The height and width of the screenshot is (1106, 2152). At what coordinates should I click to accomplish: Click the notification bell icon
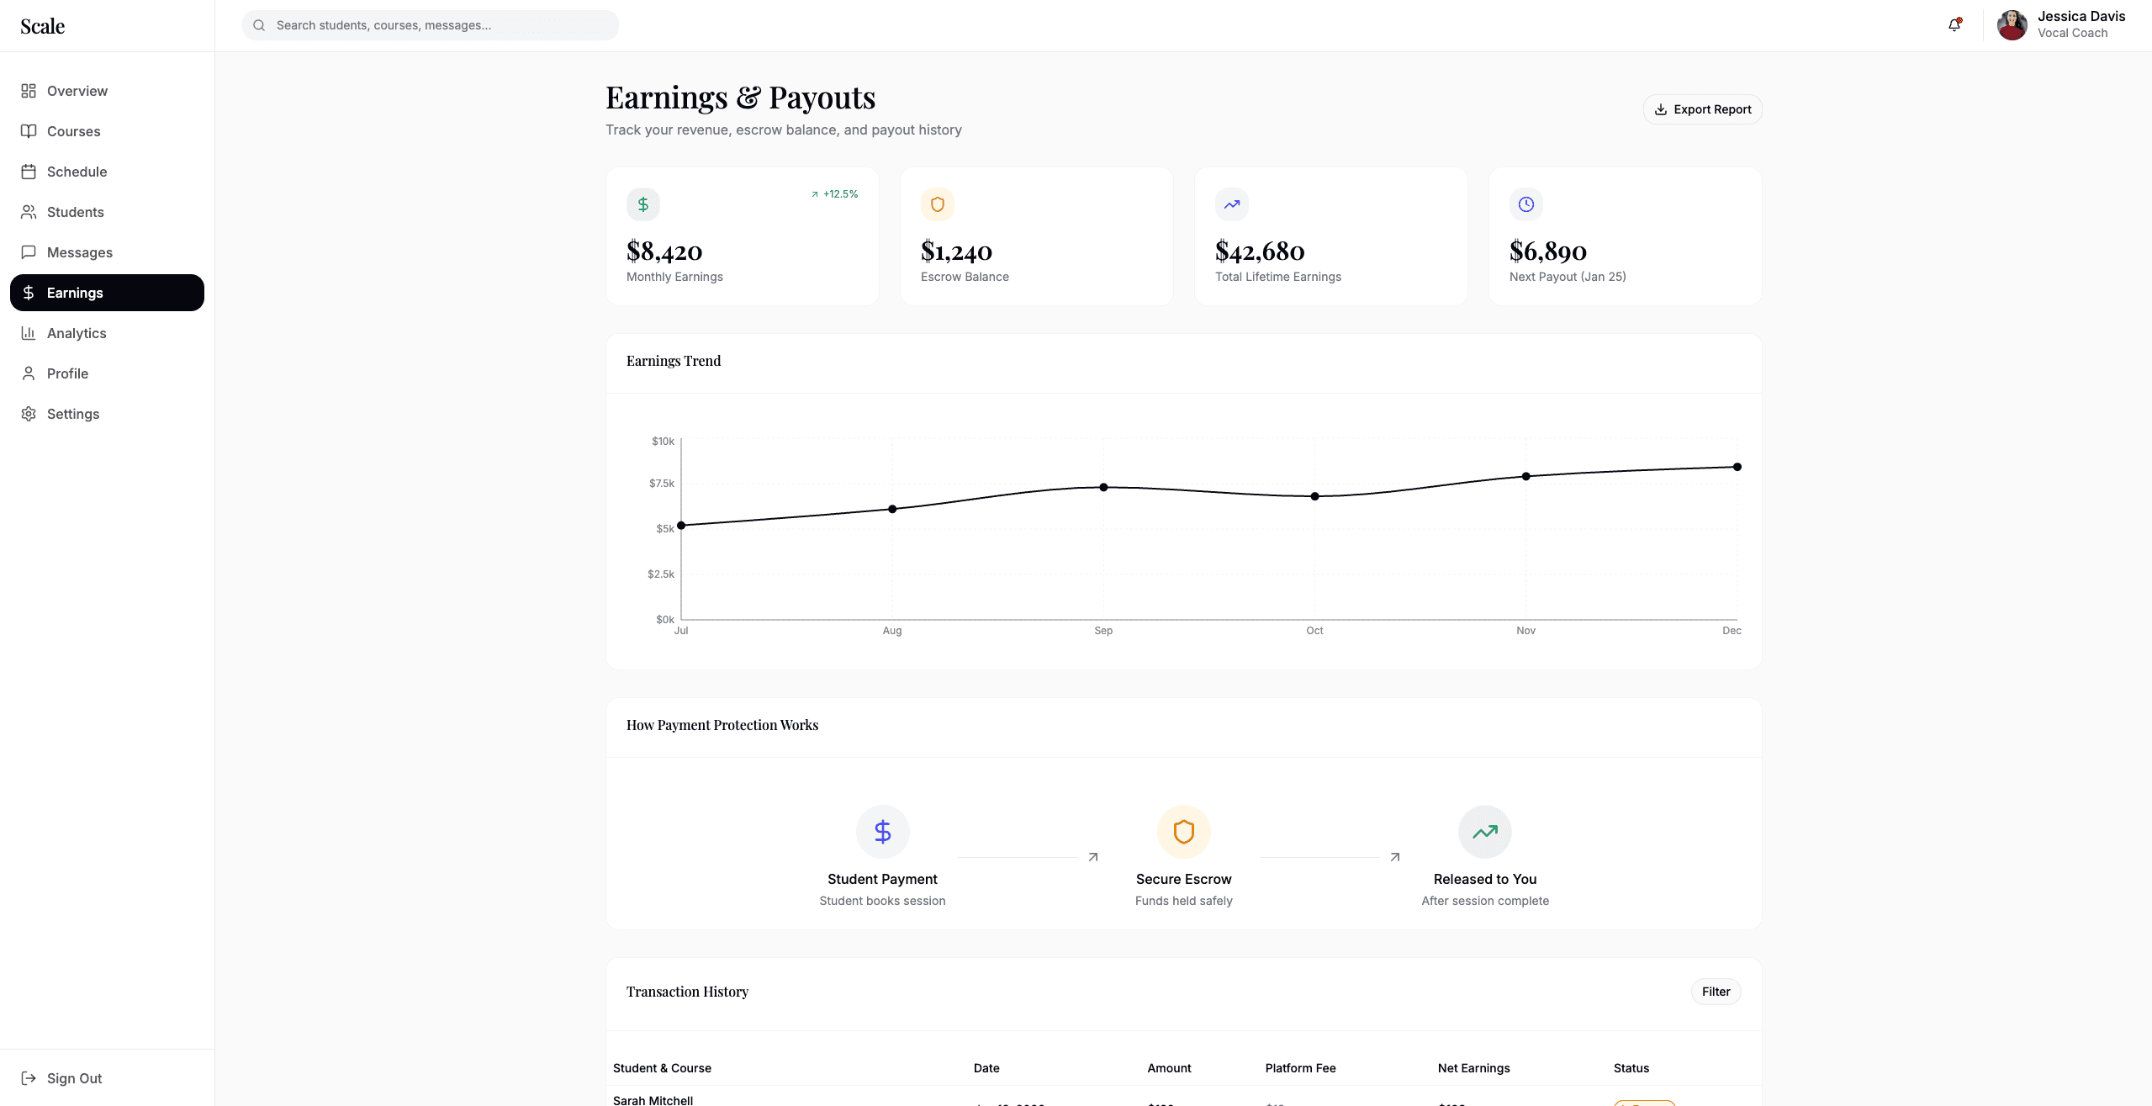point(1954,25)
